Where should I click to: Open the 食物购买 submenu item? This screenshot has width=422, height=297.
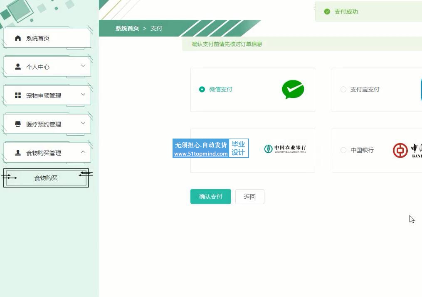[x=46, y=178]
